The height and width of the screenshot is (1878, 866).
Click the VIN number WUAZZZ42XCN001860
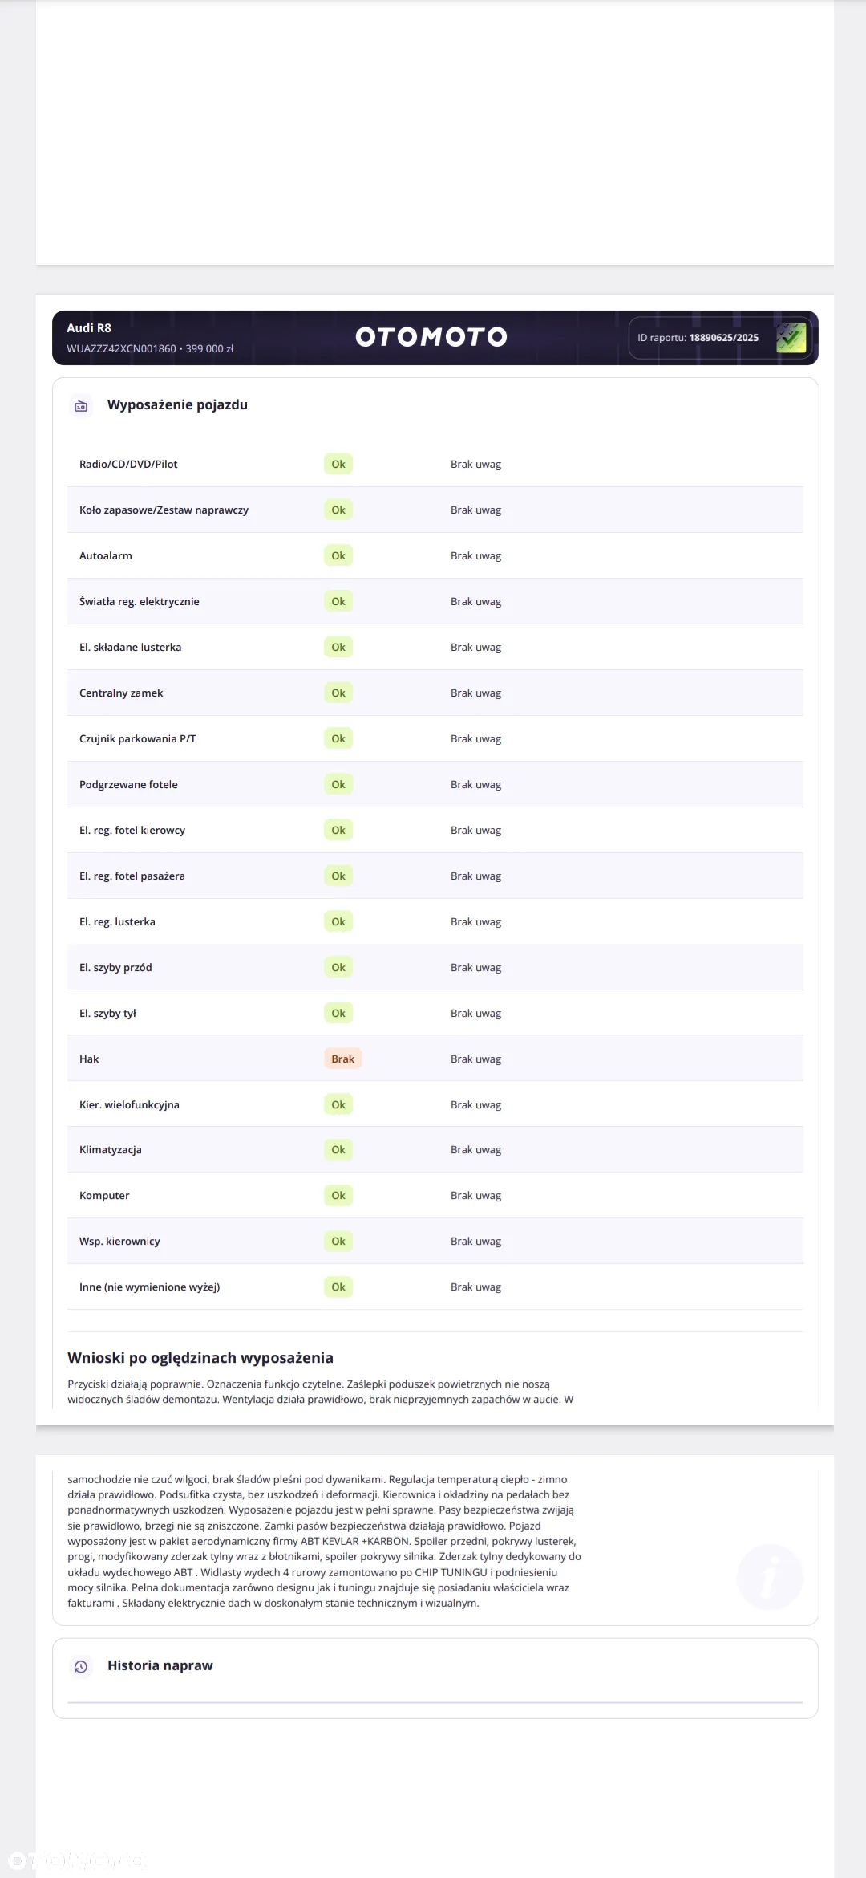coord(121,349)
